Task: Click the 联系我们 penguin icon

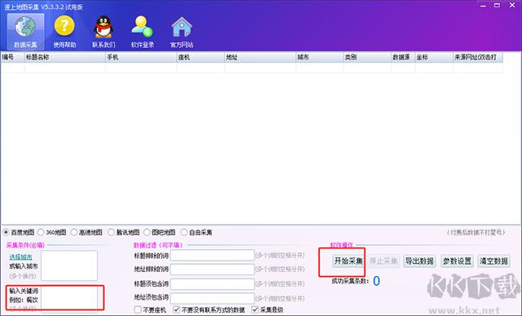Action: (x=104, y=32)
